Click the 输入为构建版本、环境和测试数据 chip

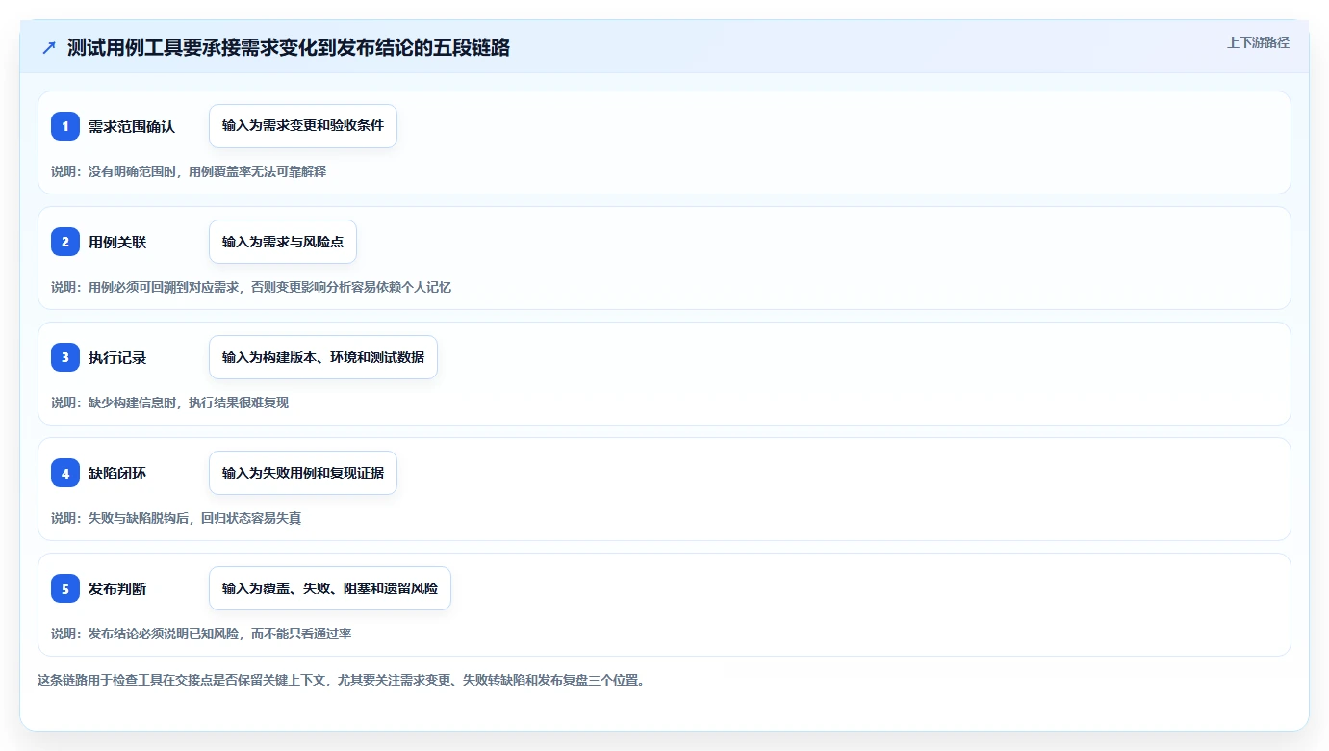tap(323, 357)
